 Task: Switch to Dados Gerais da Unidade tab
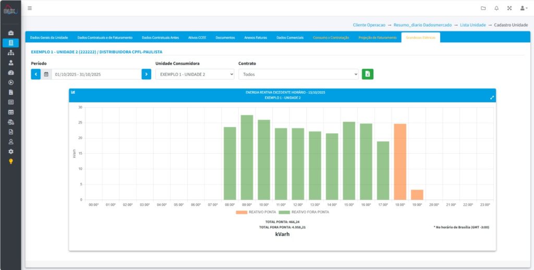49,38
